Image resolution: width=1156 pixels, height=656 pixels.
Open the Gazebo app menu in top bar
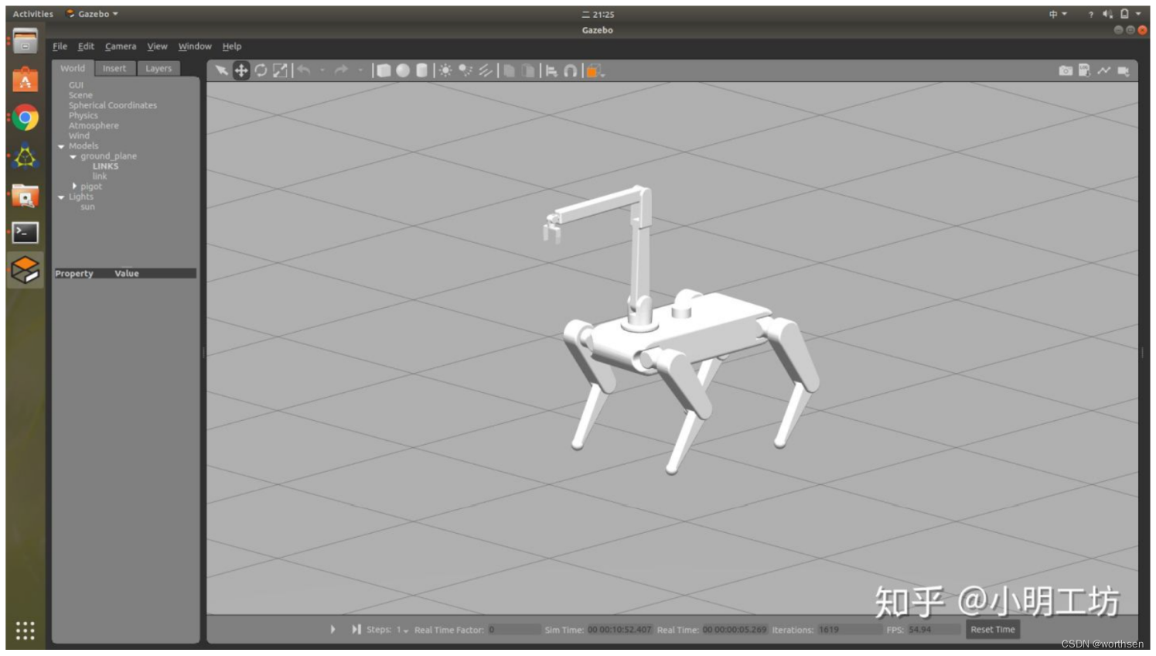(93, 14)
